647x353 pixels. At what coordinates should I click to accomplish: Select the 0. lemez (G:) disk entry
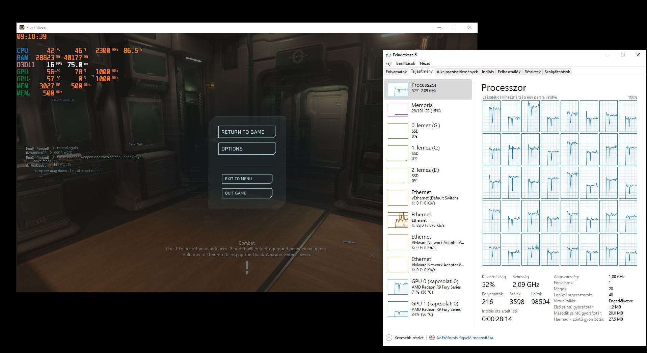click(428, 131)
